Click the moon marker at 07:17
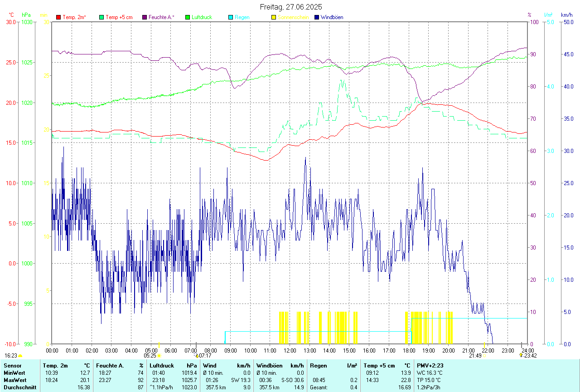Image resolution: width=580 pixels, height=392 pixels. pos(197,356)
